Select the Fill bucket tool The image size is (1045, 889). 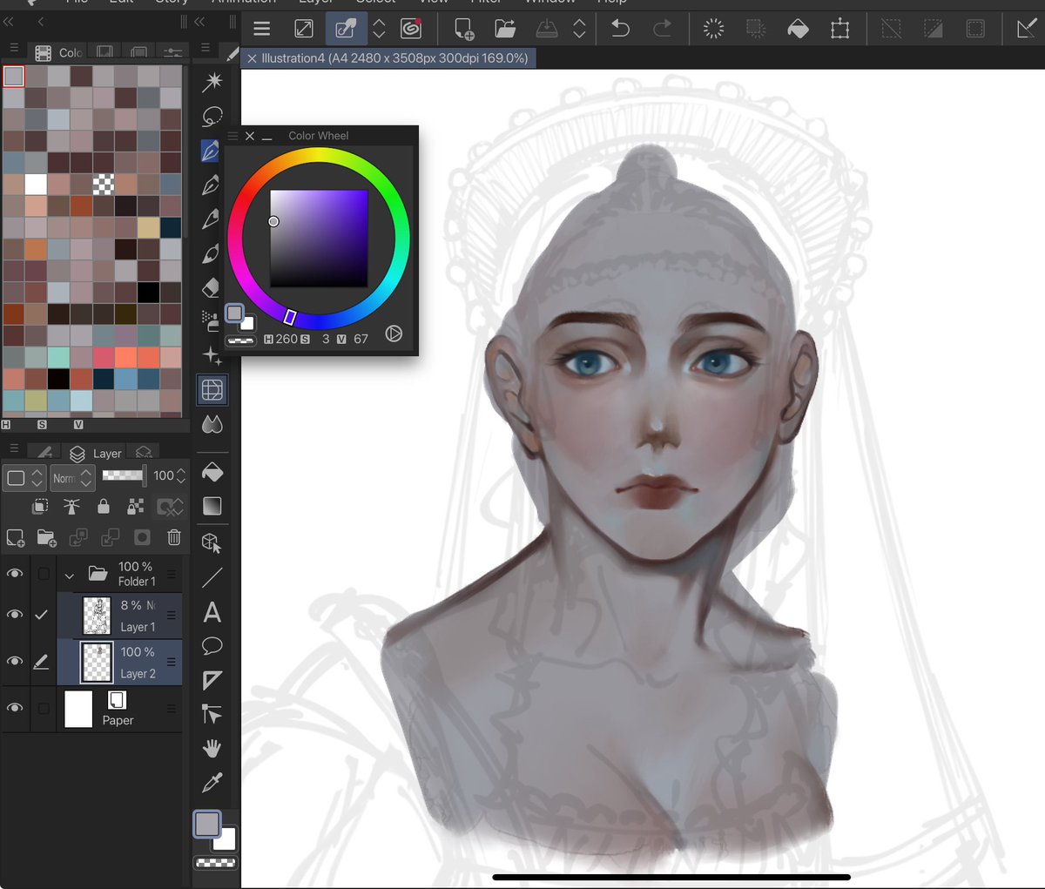coord(212,472)
